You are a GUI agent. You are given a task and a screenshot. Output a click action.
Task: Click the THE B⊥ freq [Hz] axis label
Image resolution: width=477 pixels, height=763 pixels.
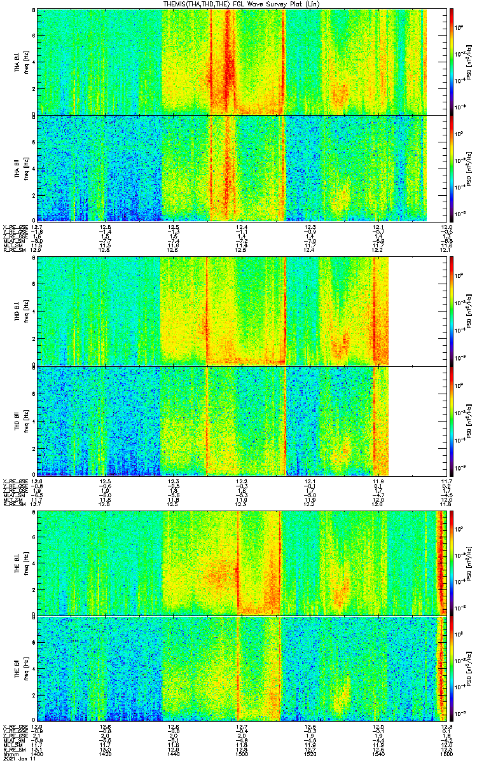[26, 563]
